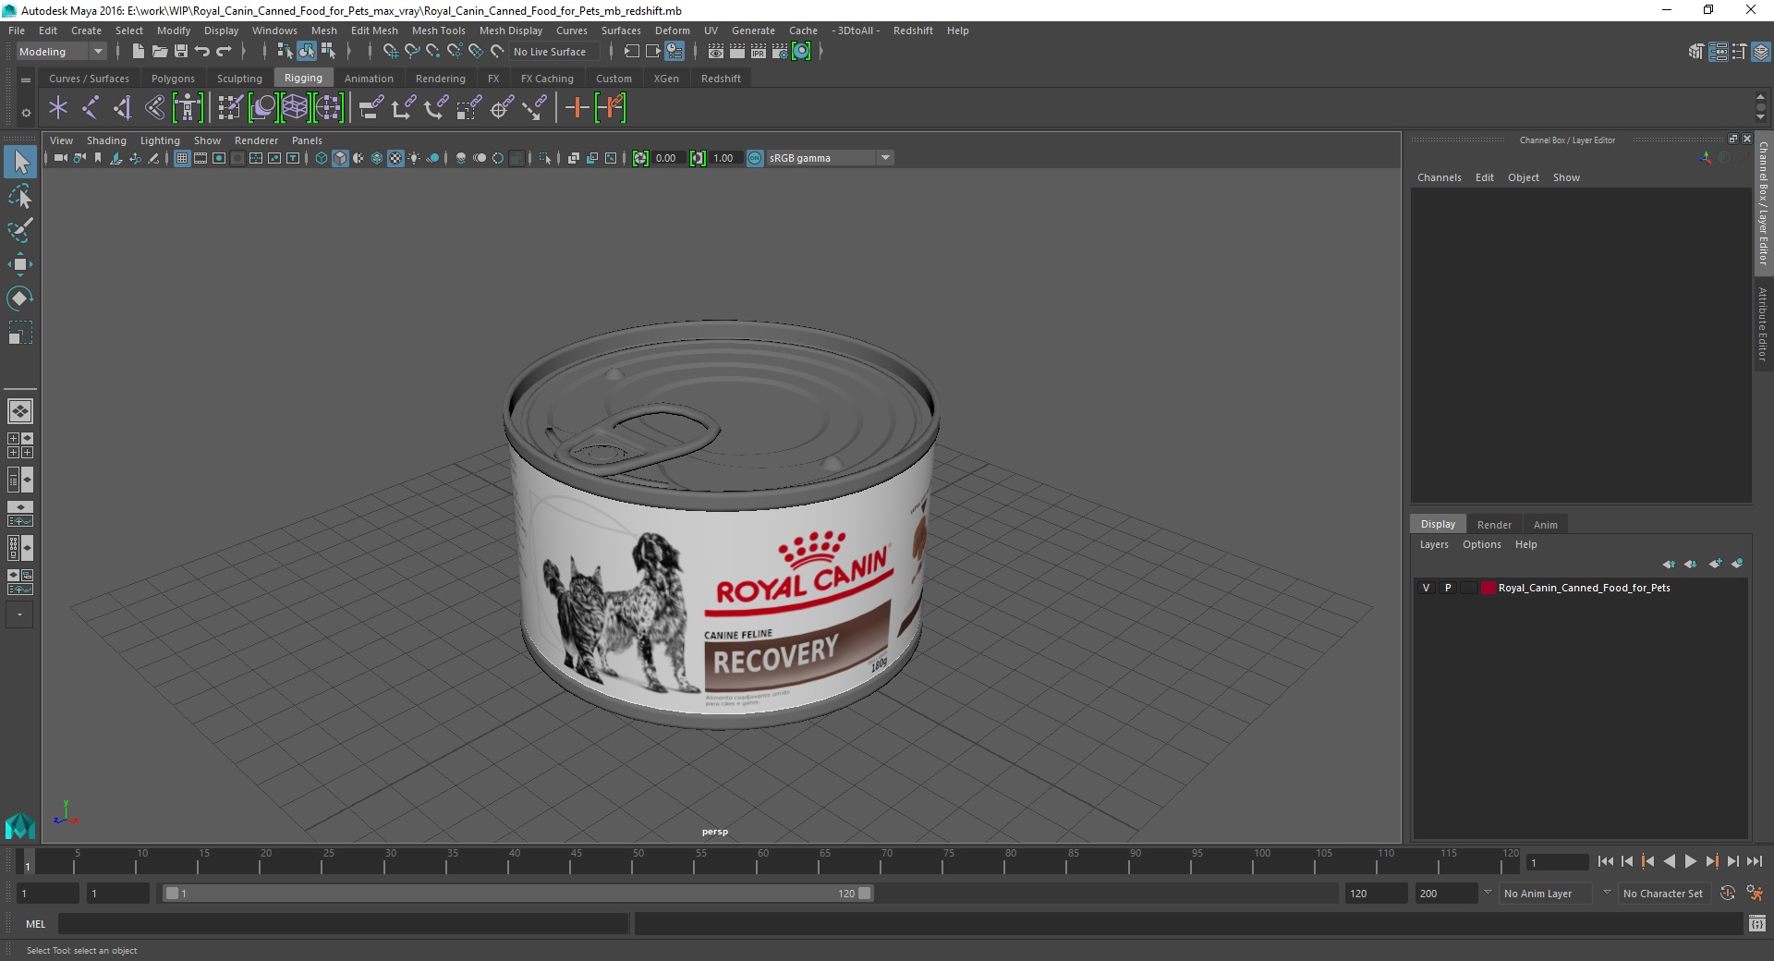Go to start of playback range
1774x961 pixels.
(1606, 861)
